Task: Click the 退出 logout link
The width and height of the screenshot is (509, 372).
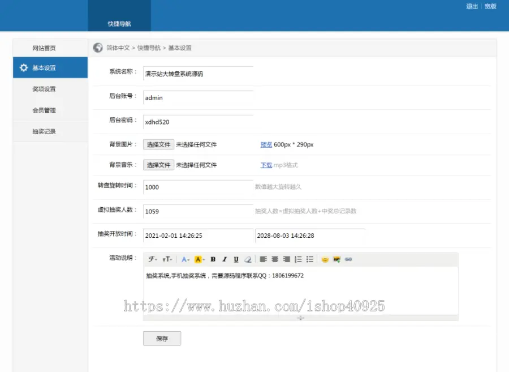Action: (472, 6)
